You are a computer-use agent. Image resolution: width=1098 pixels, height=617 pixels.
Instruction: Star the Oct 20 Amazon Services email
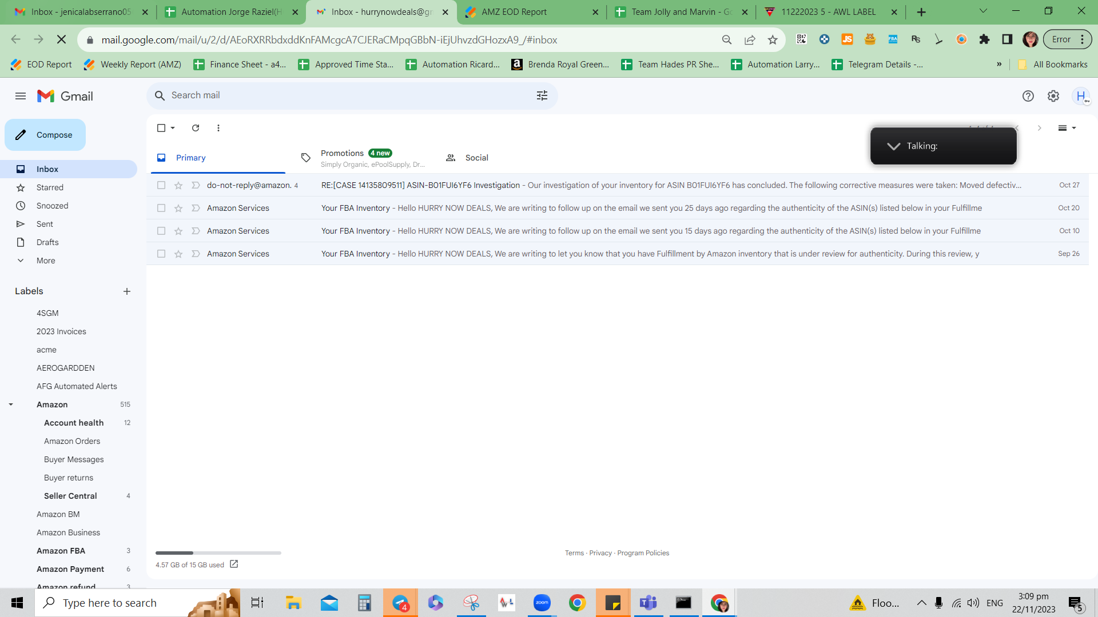tap(178, 208)
